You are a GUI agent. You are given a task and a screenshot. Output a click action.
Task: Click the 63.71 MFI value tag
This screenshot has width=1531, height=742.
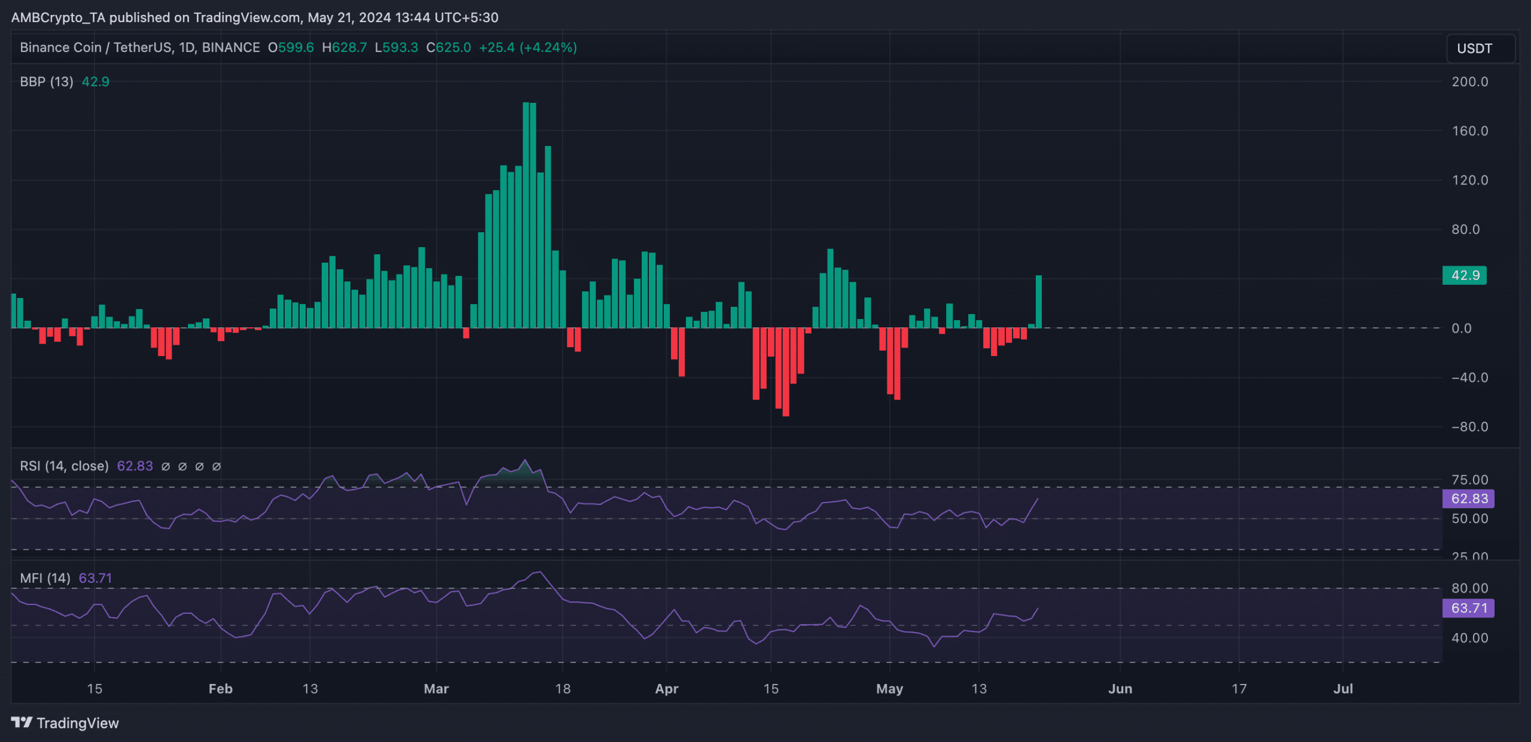pyautogui.click(x=1468, y=608)
